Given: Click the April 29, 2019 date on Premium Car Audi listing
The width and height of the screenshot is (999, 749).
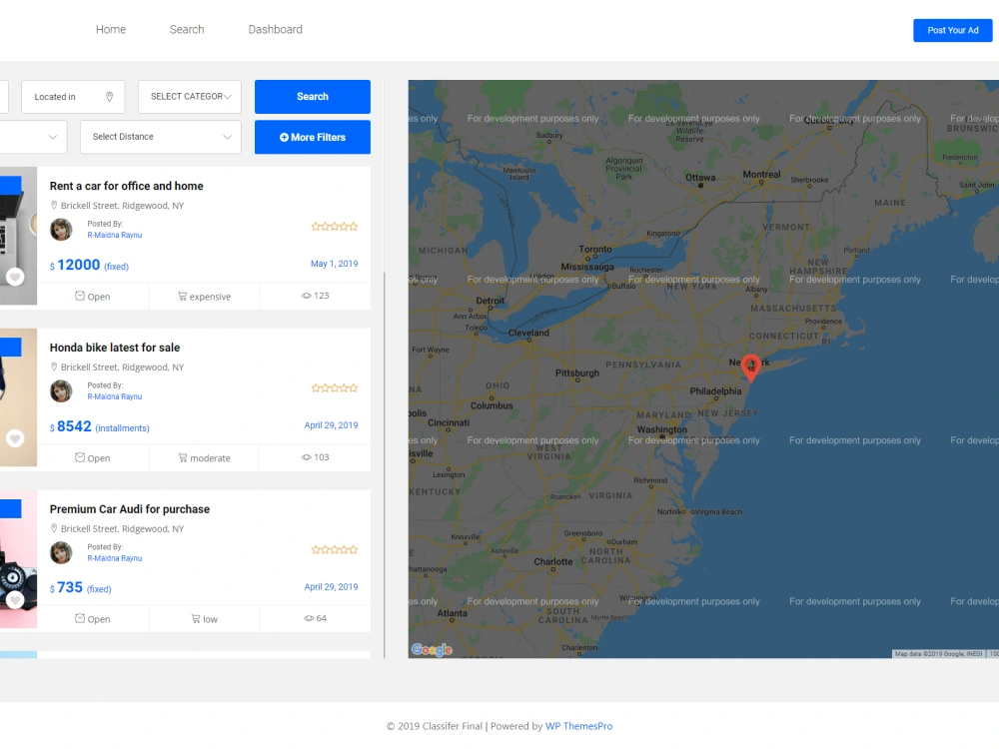Looking at the screenshot, I should (x=331, y=587).
